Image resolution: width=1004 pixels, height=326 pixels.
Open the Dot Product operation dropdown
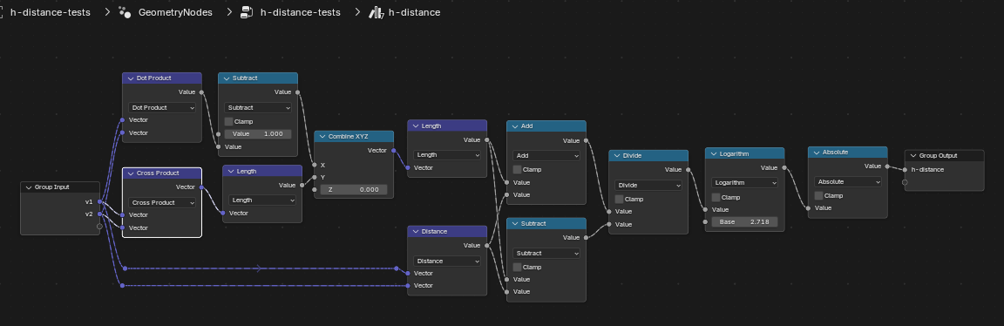coord(162,107)
